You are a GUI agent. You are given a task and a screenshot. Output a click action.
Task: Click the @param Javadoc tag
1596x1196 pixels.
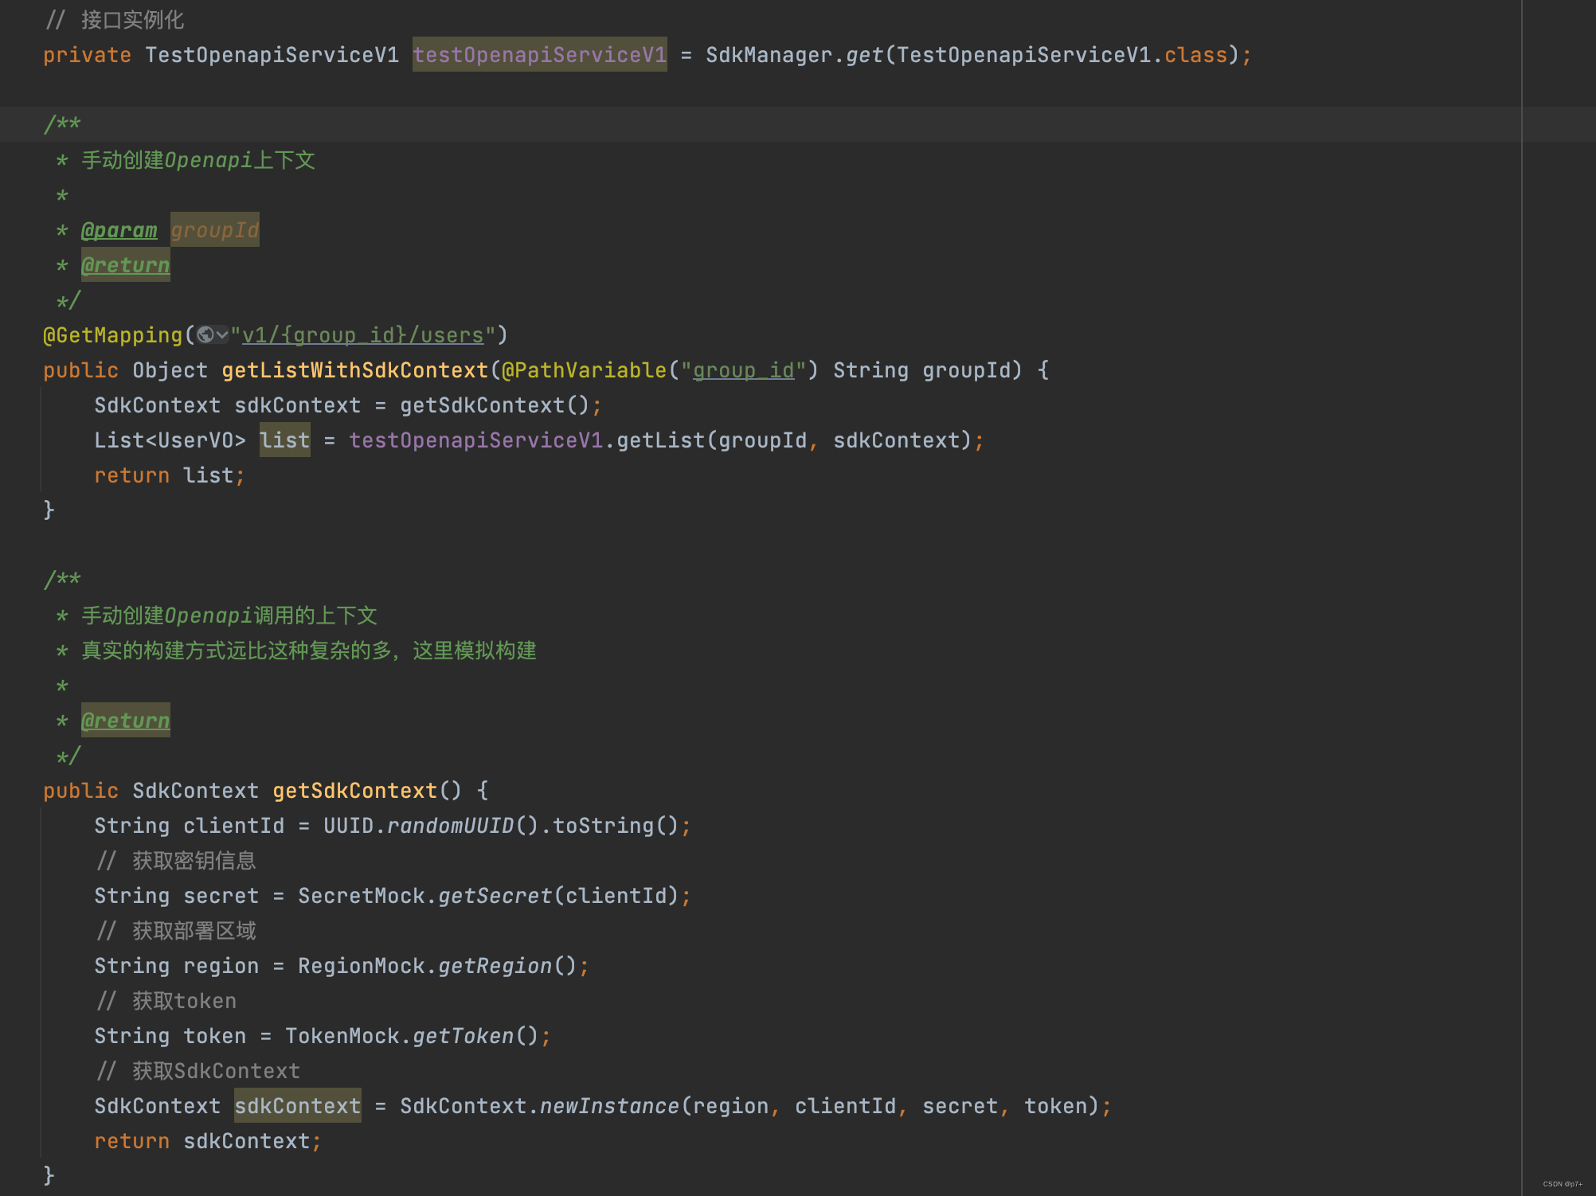point(119,230)
